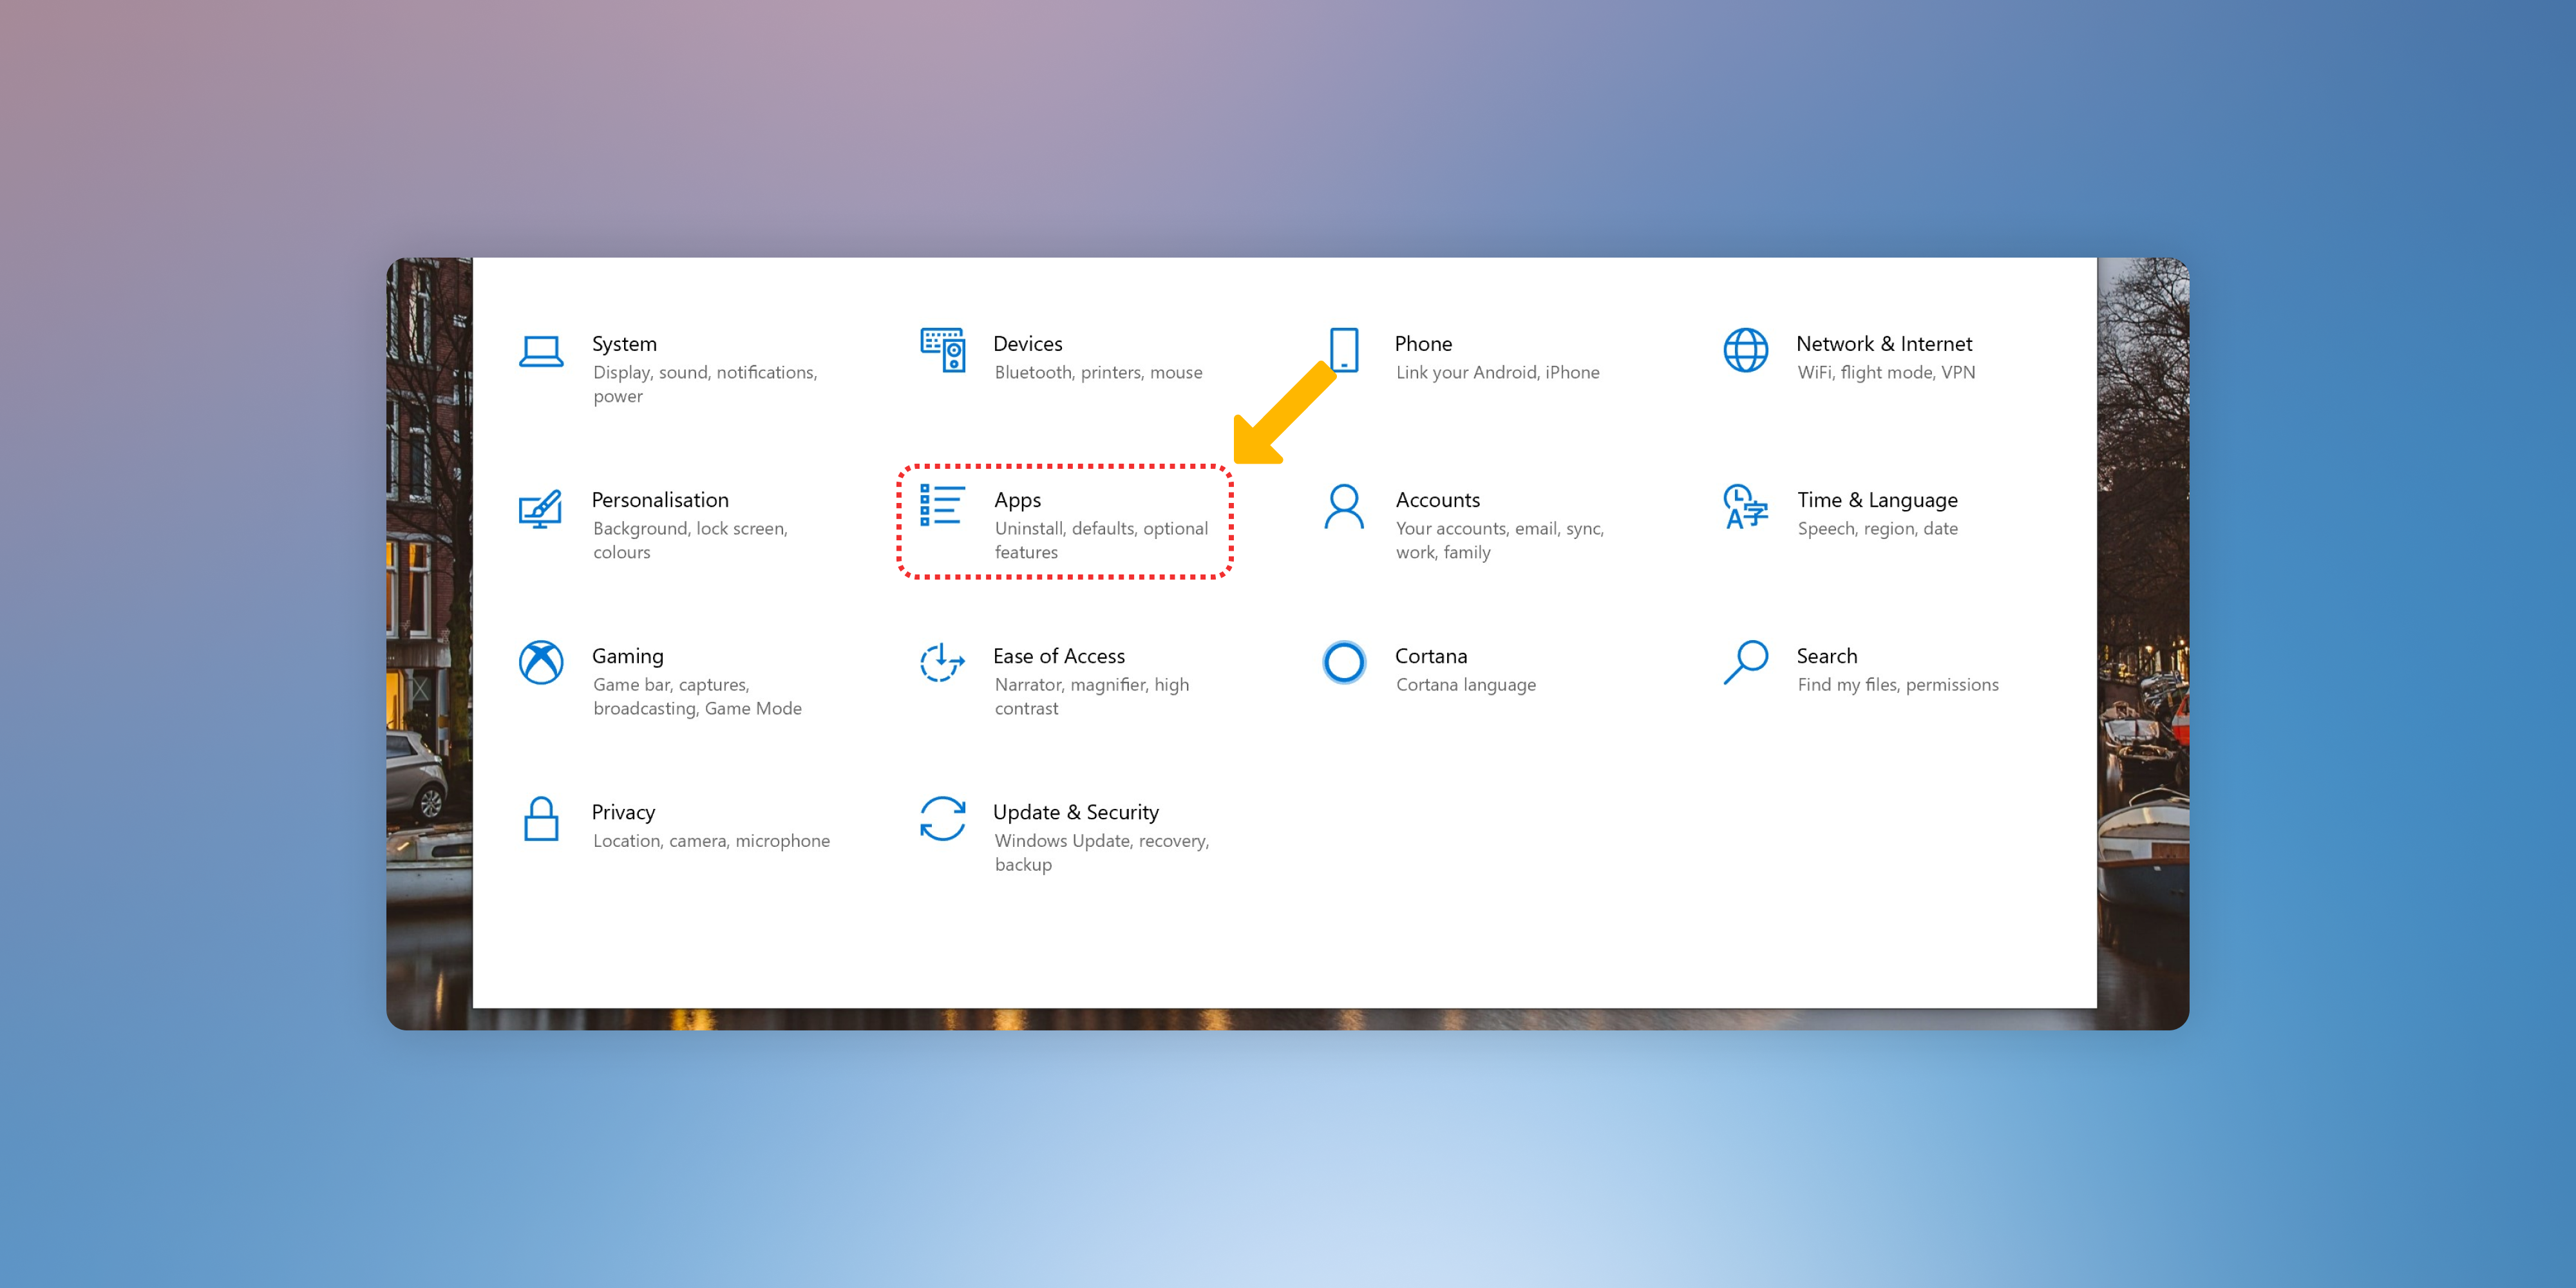Open Privacy settings title

tap(623, 813)
